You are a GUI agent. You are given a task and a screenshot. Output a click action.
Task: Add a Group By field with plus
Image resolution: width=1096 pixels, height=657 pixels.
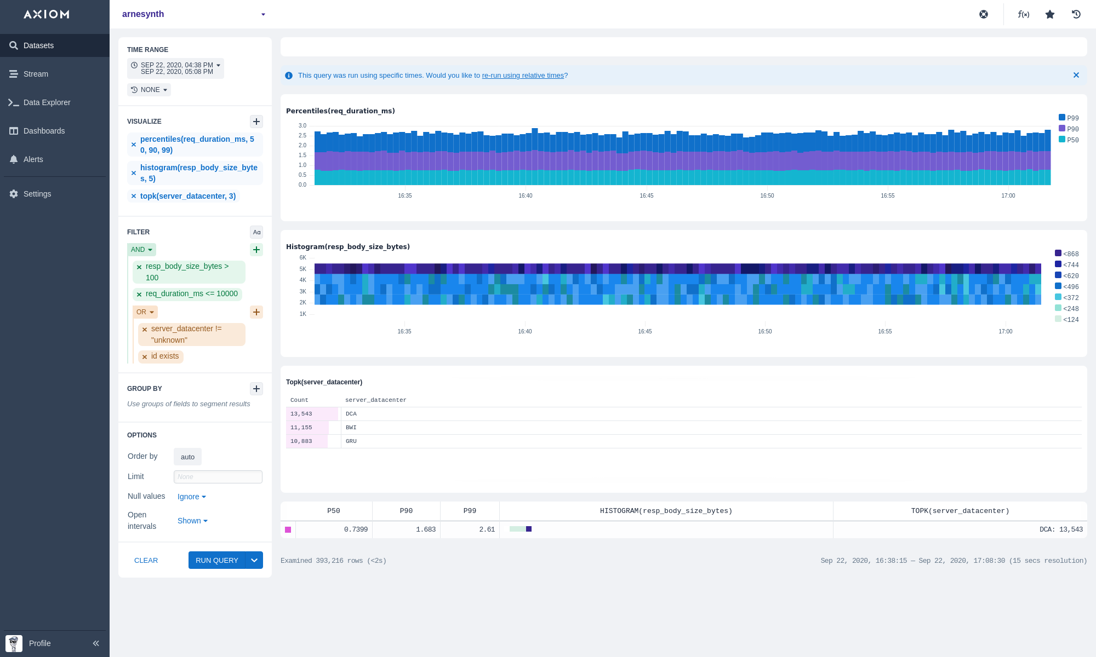coord(256,389)
